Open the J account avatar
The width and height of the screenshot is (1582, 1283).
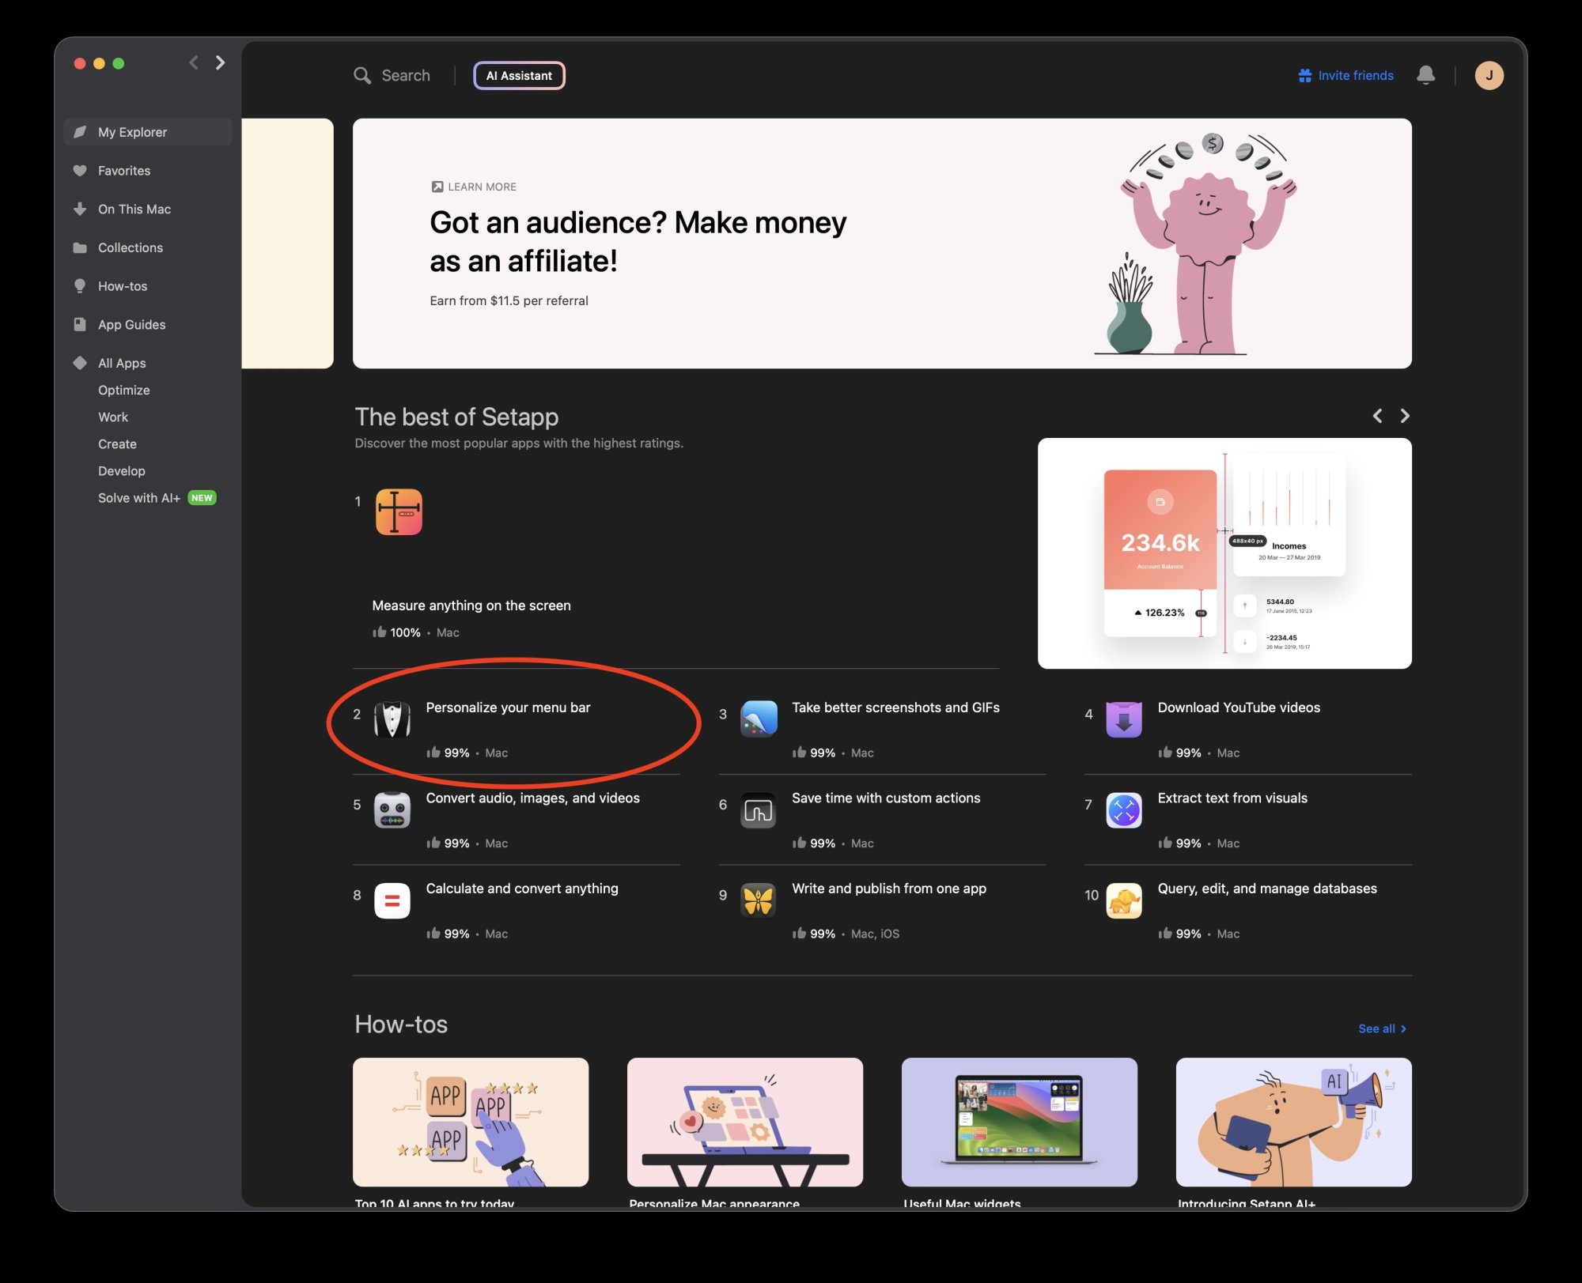[1489, 76]
